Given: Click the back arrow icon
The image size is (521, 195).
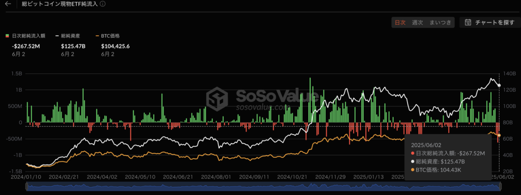Looking at the screenshot, I should pos(8,4).
